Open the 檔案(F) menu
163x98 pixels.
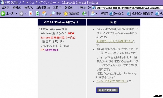click(5, 8)
